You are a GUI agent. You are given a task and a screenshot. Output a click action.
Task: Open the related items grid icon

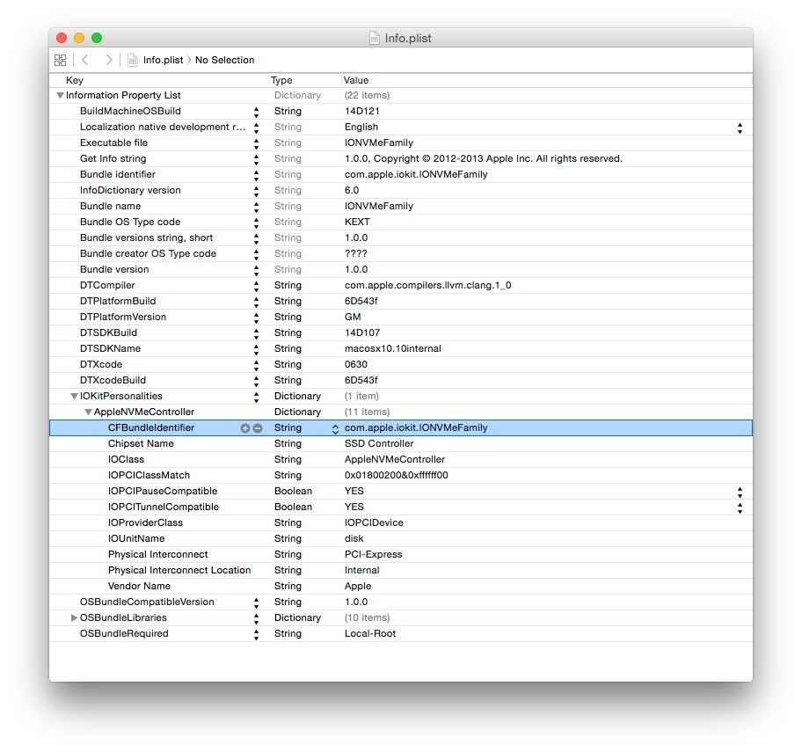[x=60, y=61]
